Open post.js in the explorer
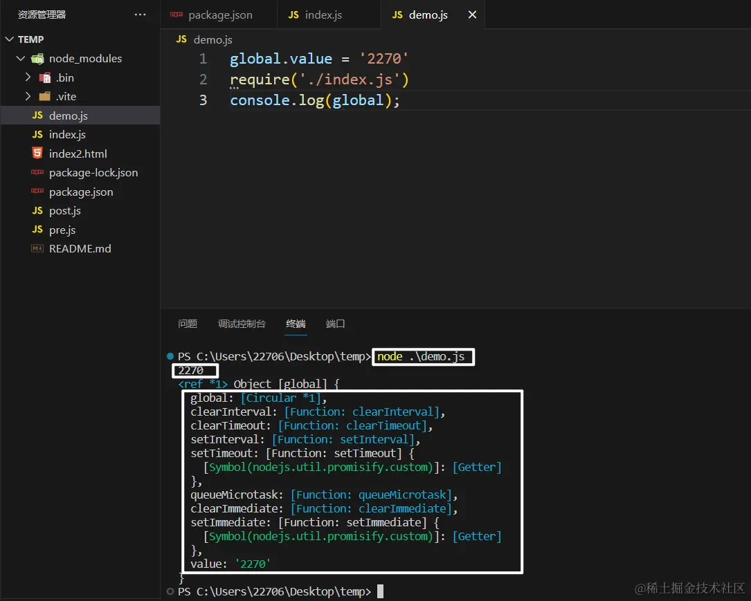The height and width of the screenshot is (601, 751). [x=80, y=210]
